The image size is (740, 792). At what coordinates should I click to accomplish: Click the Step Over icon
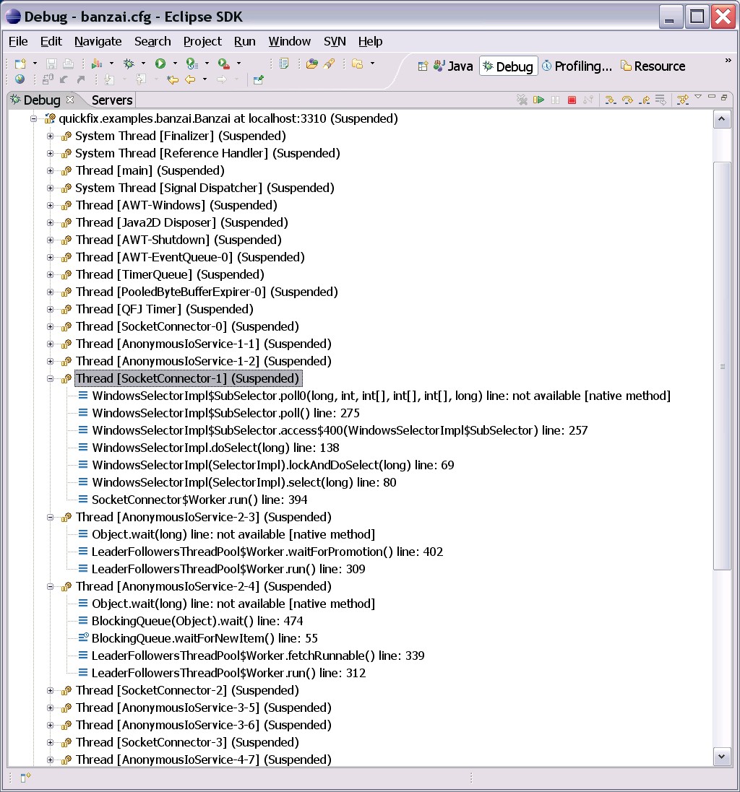coord(627,100)
